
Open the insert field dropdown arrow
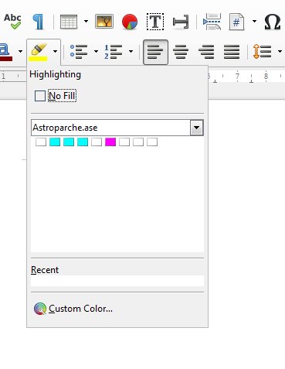click(254, 22)
